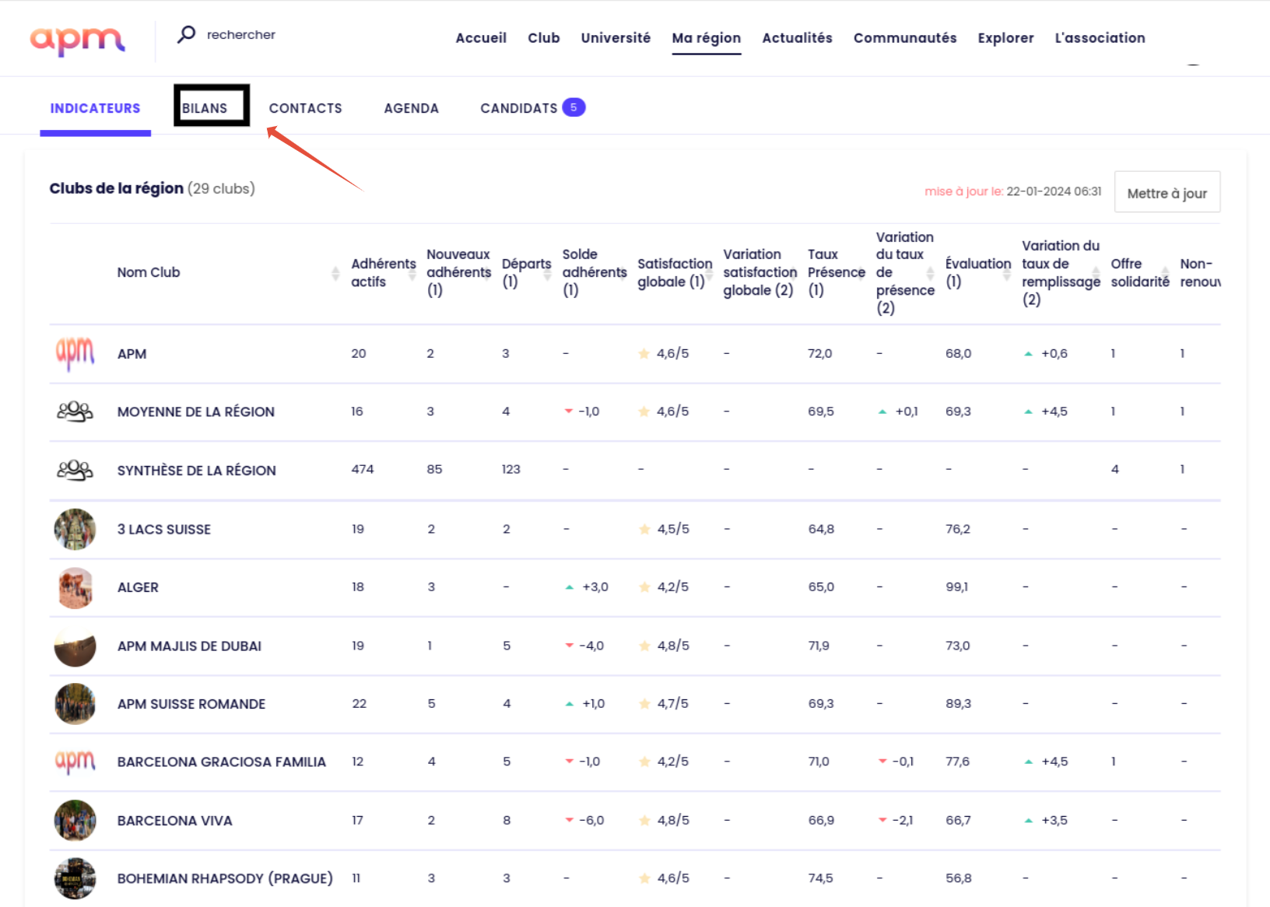Select the MOYENNE DE LA RÉGION row label
The height and width of the screenshot is (907, 1270).
tap(195, 411)
